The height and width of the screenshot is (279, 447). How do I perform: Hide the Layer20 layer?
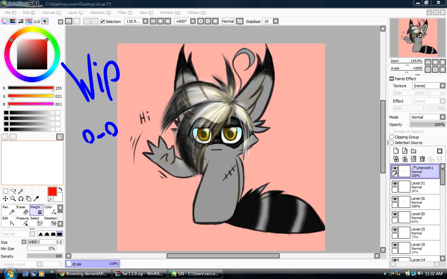point(395,214)
